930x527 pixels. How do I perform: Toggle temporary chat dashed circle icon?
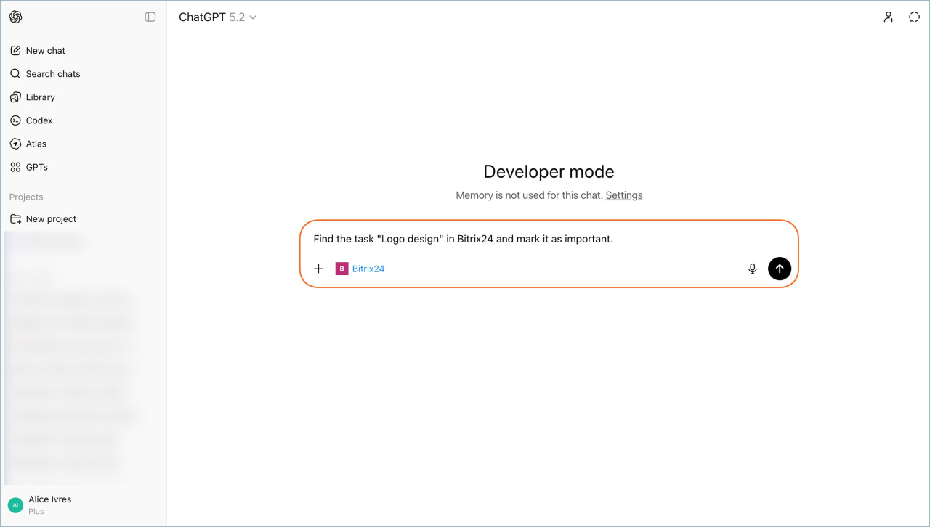(914, 17)
